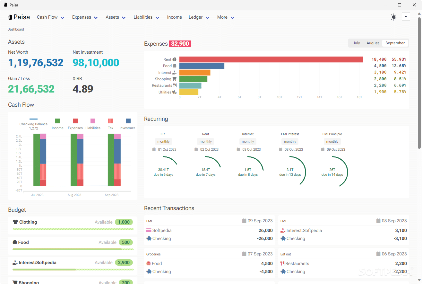
Task: Click the green Income legend swatch
Action: (57, 121)
